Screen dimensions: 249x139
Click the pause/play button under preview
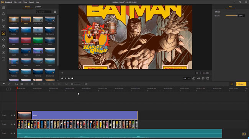tap(66, 78)
